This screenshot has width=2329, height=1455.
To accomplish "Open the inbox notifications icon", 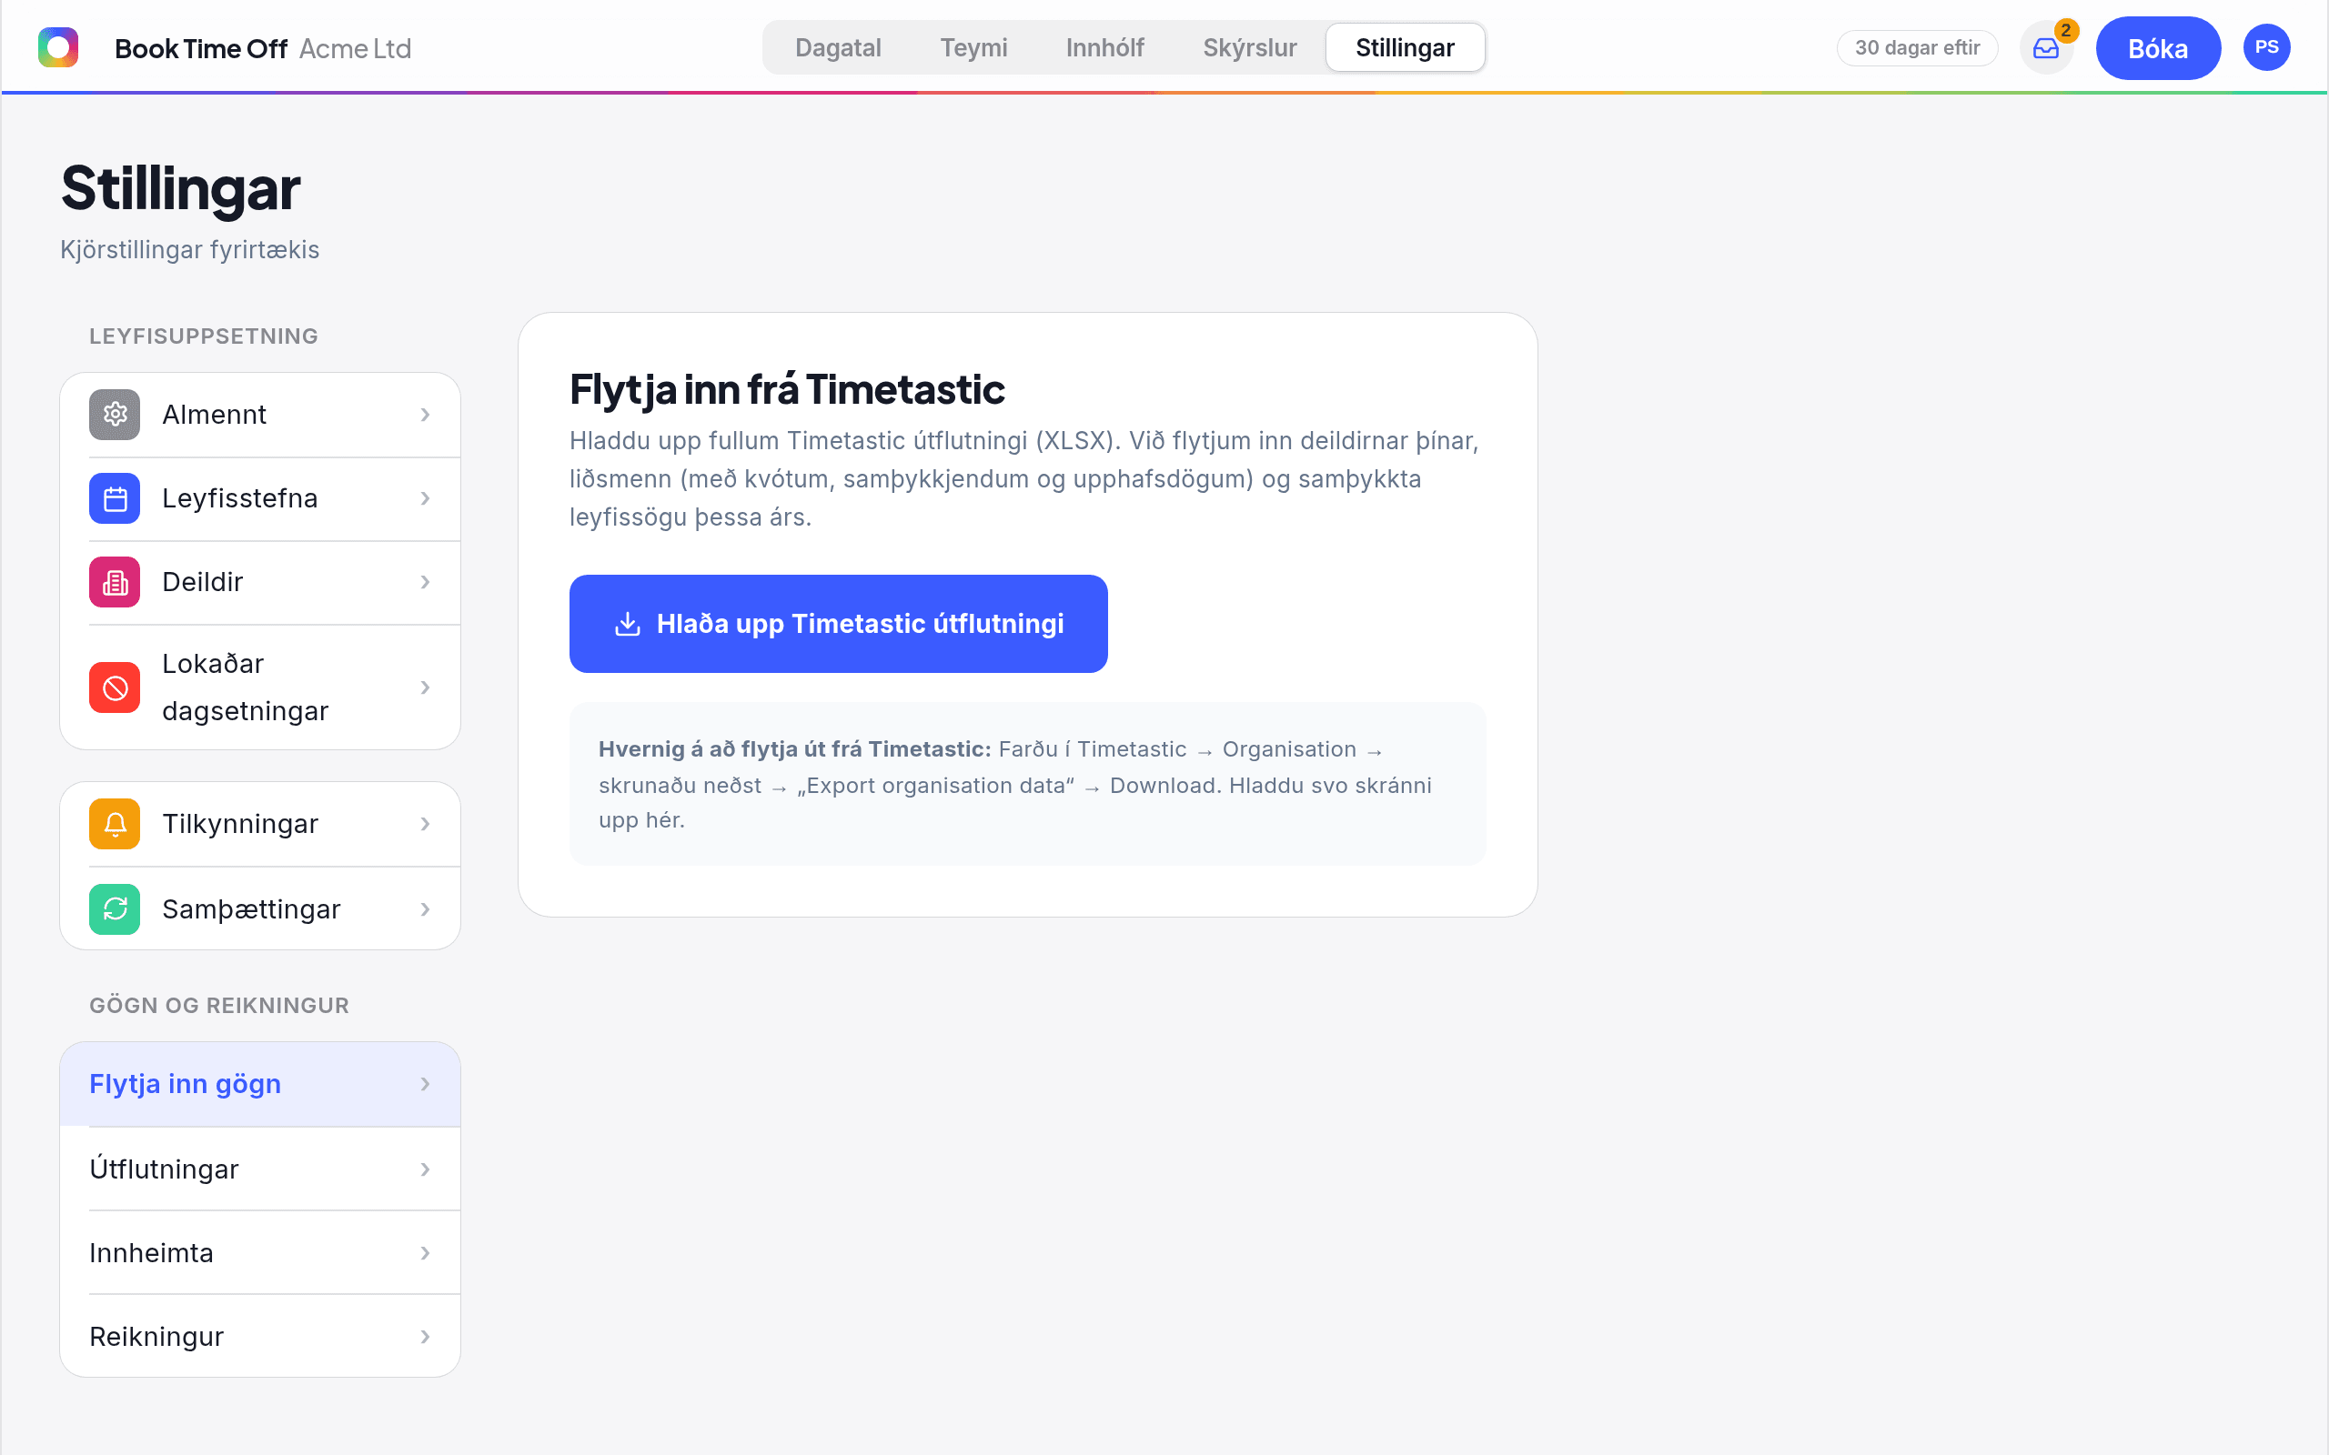I will pyautogui.click(x=2046, y=48).
